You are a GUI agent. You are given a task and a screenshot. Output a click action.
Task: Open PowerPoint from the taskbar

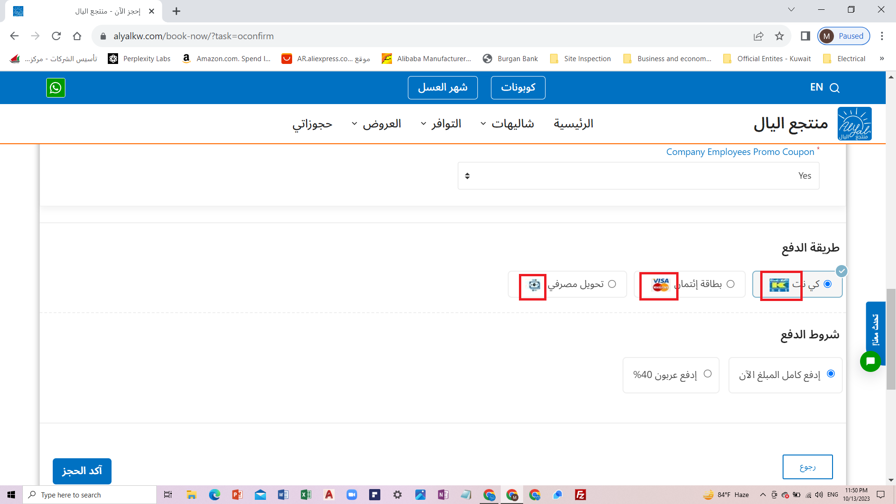[237, 495]
